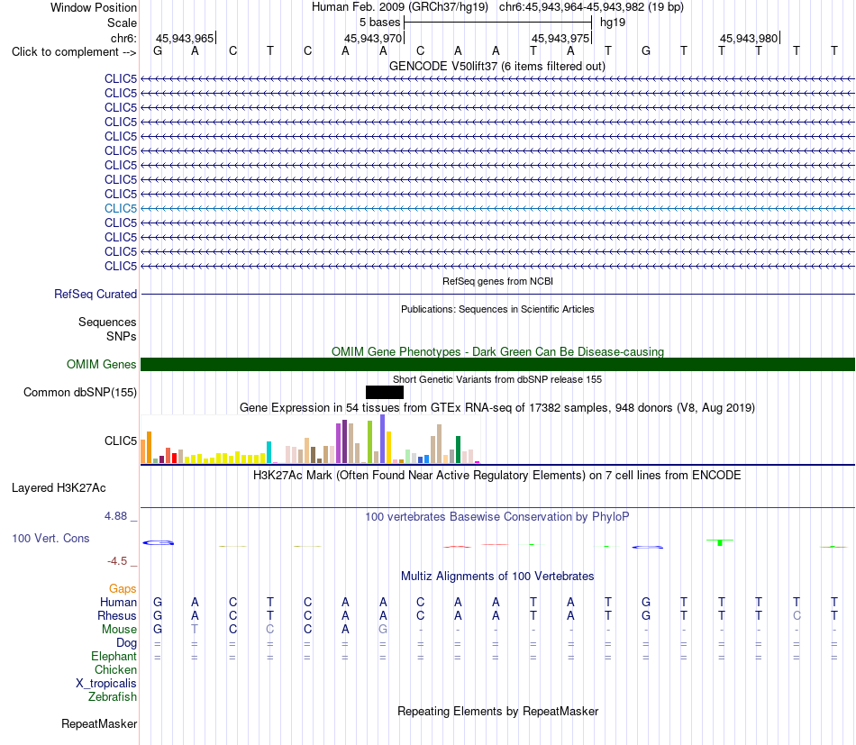Click the SNPs track label

(122, 336)
